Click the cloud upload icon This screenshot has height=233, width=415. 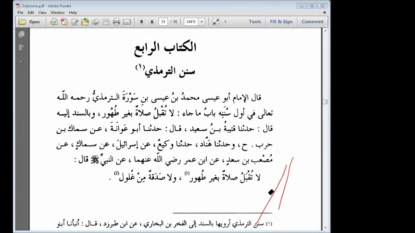pos(96,22)
